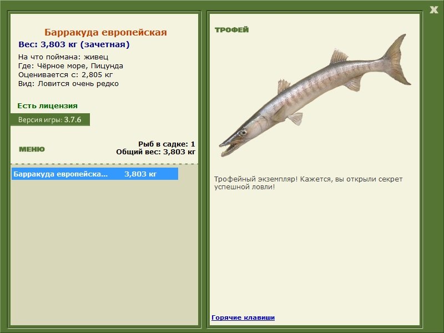Click the barracuda trophy fish image

314,95
